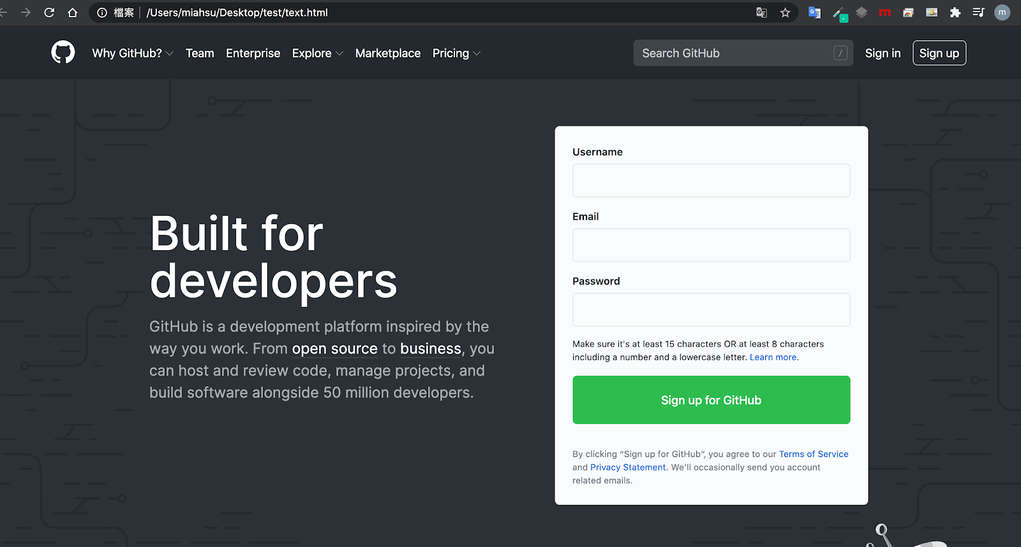Click the red m extension icon
The width and height of the screenshot is (1021, 547).
884,12
